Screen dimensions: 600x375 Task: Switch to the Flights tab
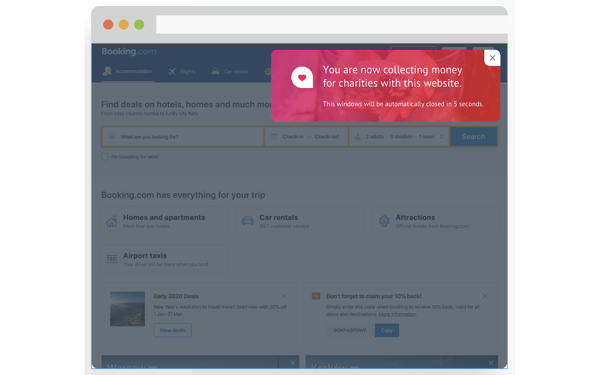pos(181,72)
